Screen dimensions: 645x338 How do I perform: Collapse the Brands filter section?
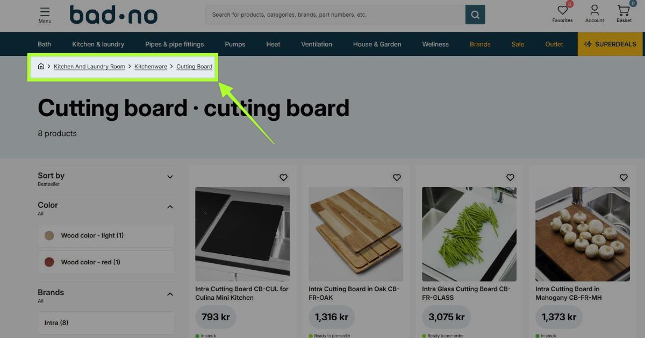click(x=170, y=294)
